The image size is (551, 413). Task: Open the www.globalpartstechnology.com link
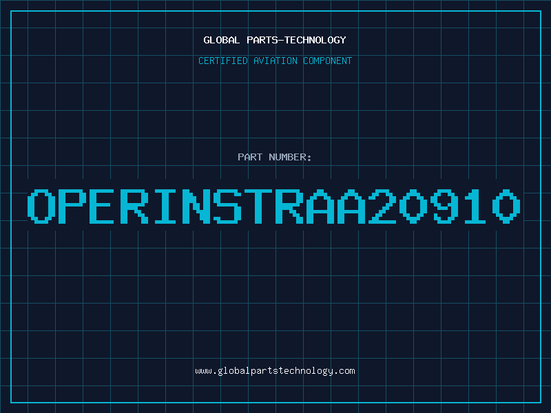(x=275, y=371)
